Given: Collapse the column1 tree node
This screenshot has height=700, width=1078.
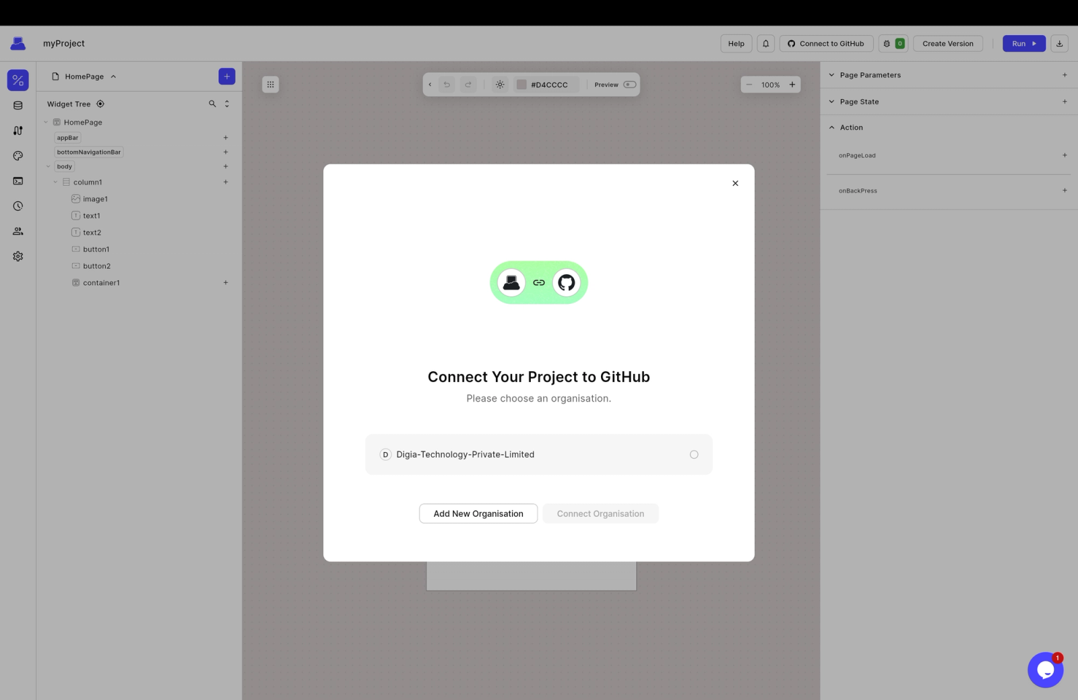Looking at the screenshot, I should (x=55, y=183).
